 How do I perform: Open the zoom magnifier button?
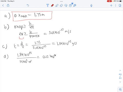click(120, 89)
